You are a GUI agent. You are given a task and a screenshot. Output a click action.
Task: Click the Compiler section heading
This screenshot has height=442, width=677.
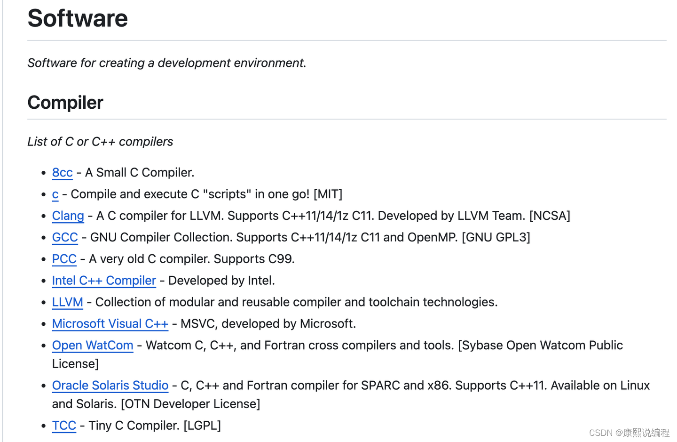(65, 103)
